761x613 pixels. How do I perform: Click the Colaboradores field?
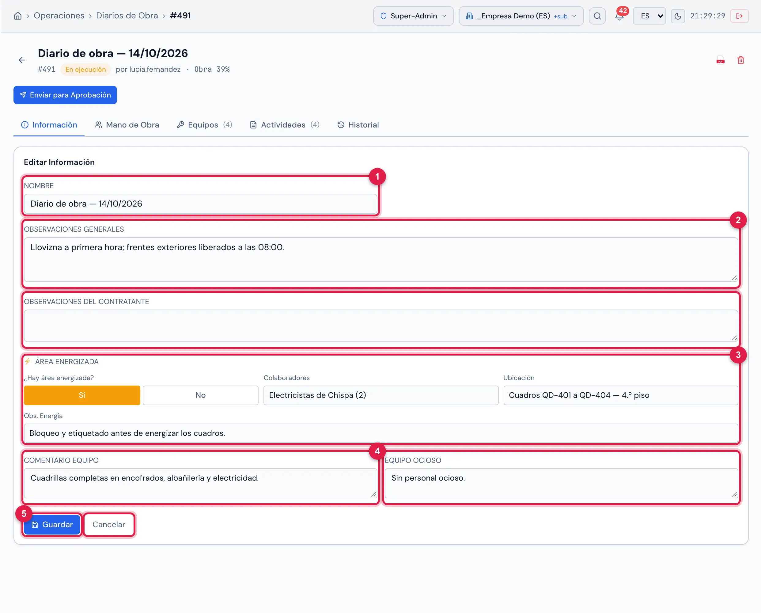click(381, 395)
